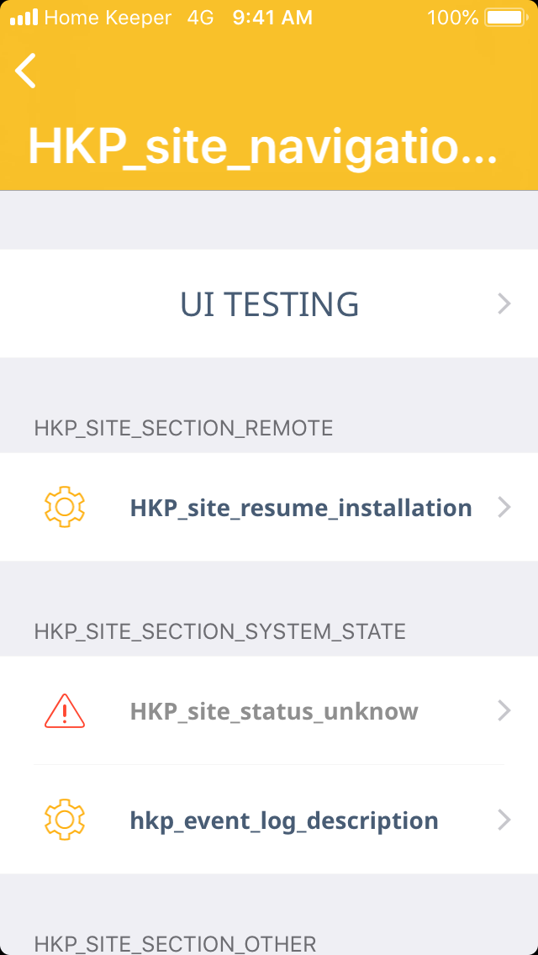This screenshot has width=538, height=955.
Task: Tap the HKP_site_navigatio... page title
Action: pos(262,148)
